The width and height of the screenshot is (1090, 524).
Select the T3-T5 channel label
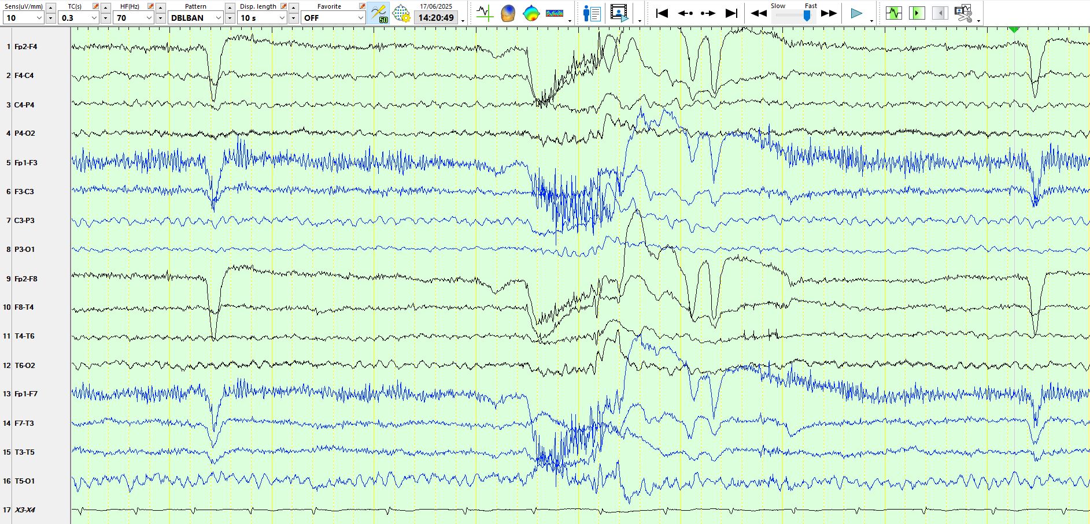pyautogui.click(x=24, y=452)
